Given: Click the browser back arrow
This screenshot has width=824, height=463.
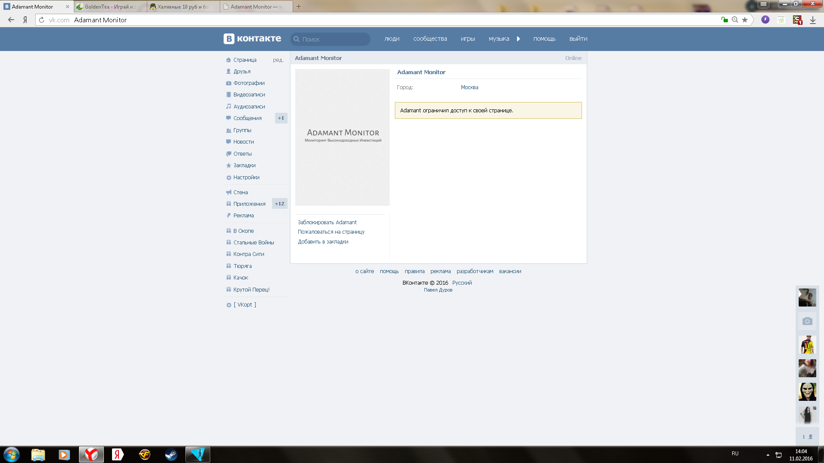Looking at the screenshot, I should pos(11,20).
